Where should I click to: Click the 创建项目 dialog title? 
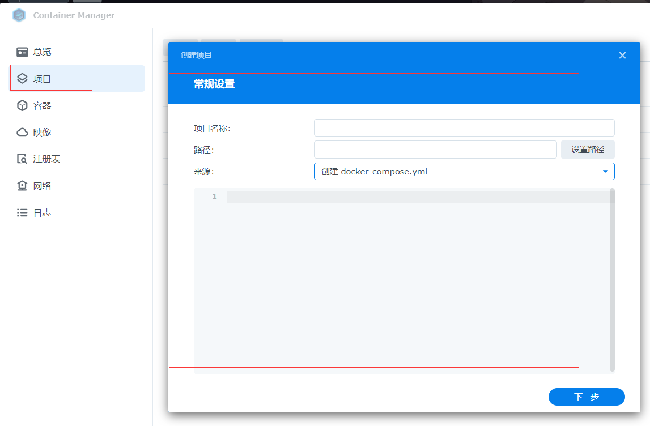[197, 55]
